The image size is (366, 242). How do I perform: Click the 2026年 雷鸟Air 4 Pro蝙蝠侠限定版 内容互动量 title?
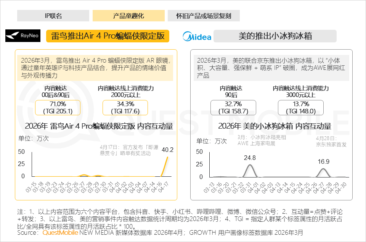pos(99,126)
